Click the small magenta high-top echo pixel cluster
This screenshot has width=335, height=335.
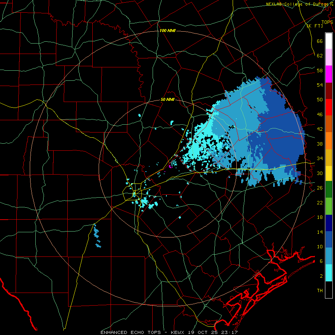pyautogui.click(x=170, y=166)
